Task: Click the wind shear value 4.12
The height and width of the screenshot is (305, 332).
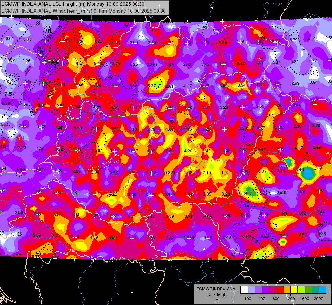Action: (311, 39)
